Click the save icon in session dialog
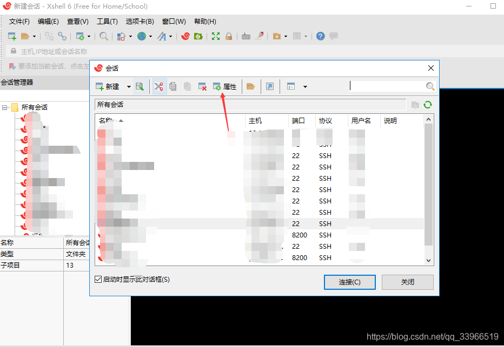504x347 pixels. click(140, 86)
